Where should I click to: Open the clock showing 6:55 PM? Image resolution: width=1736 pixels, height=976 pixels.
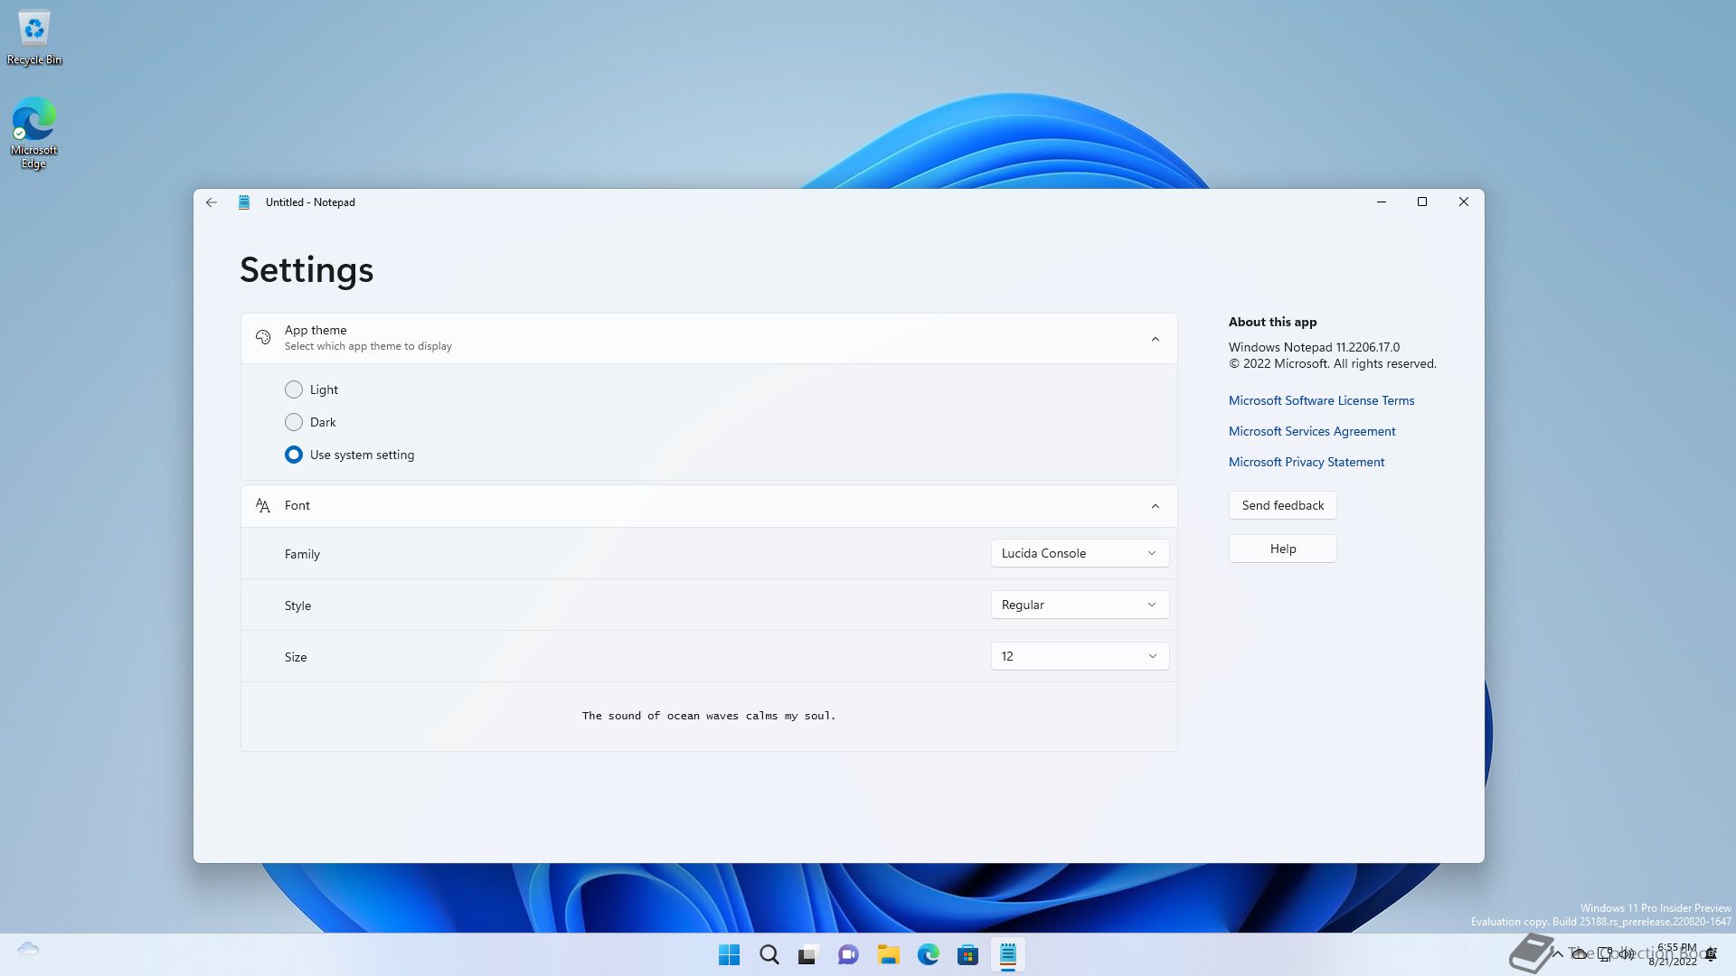tap(1673, 954)
